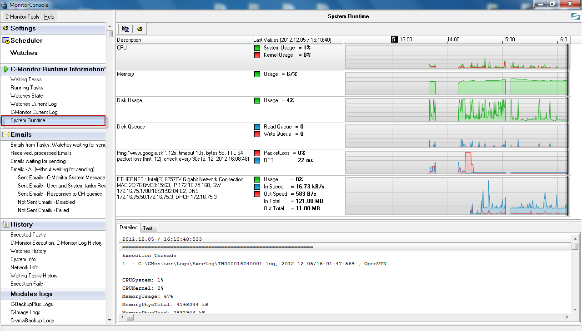Open the Settings section

click(x=23, y=28)
